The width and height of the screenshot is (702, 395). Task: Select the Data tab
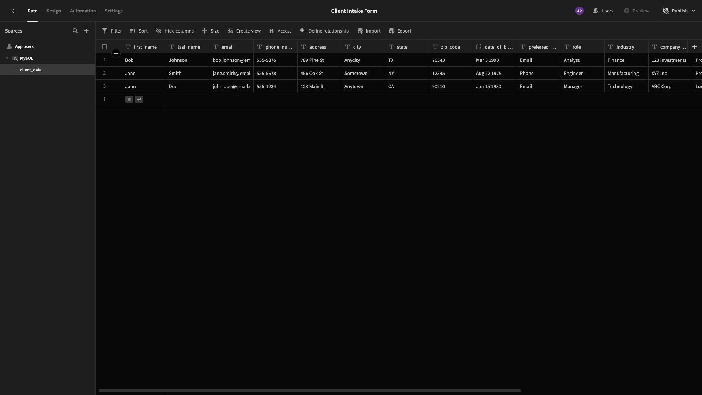[33, 11]
